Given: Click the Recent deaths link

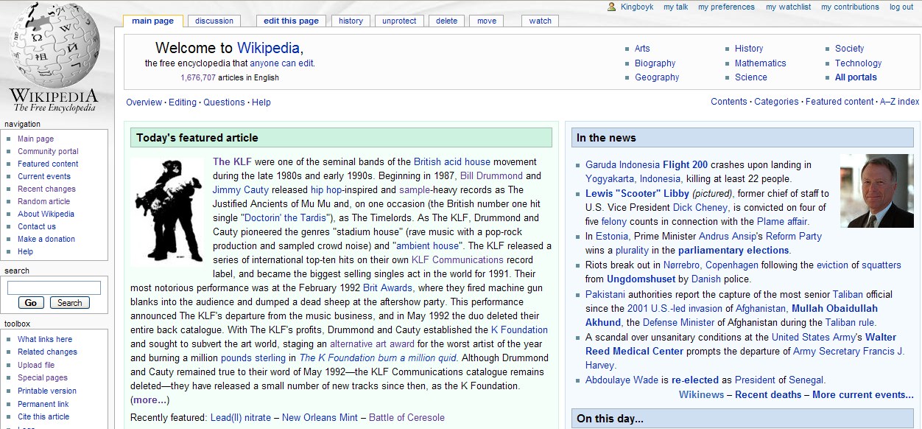Looking at the screenshot, I should [x=768, y=394].
